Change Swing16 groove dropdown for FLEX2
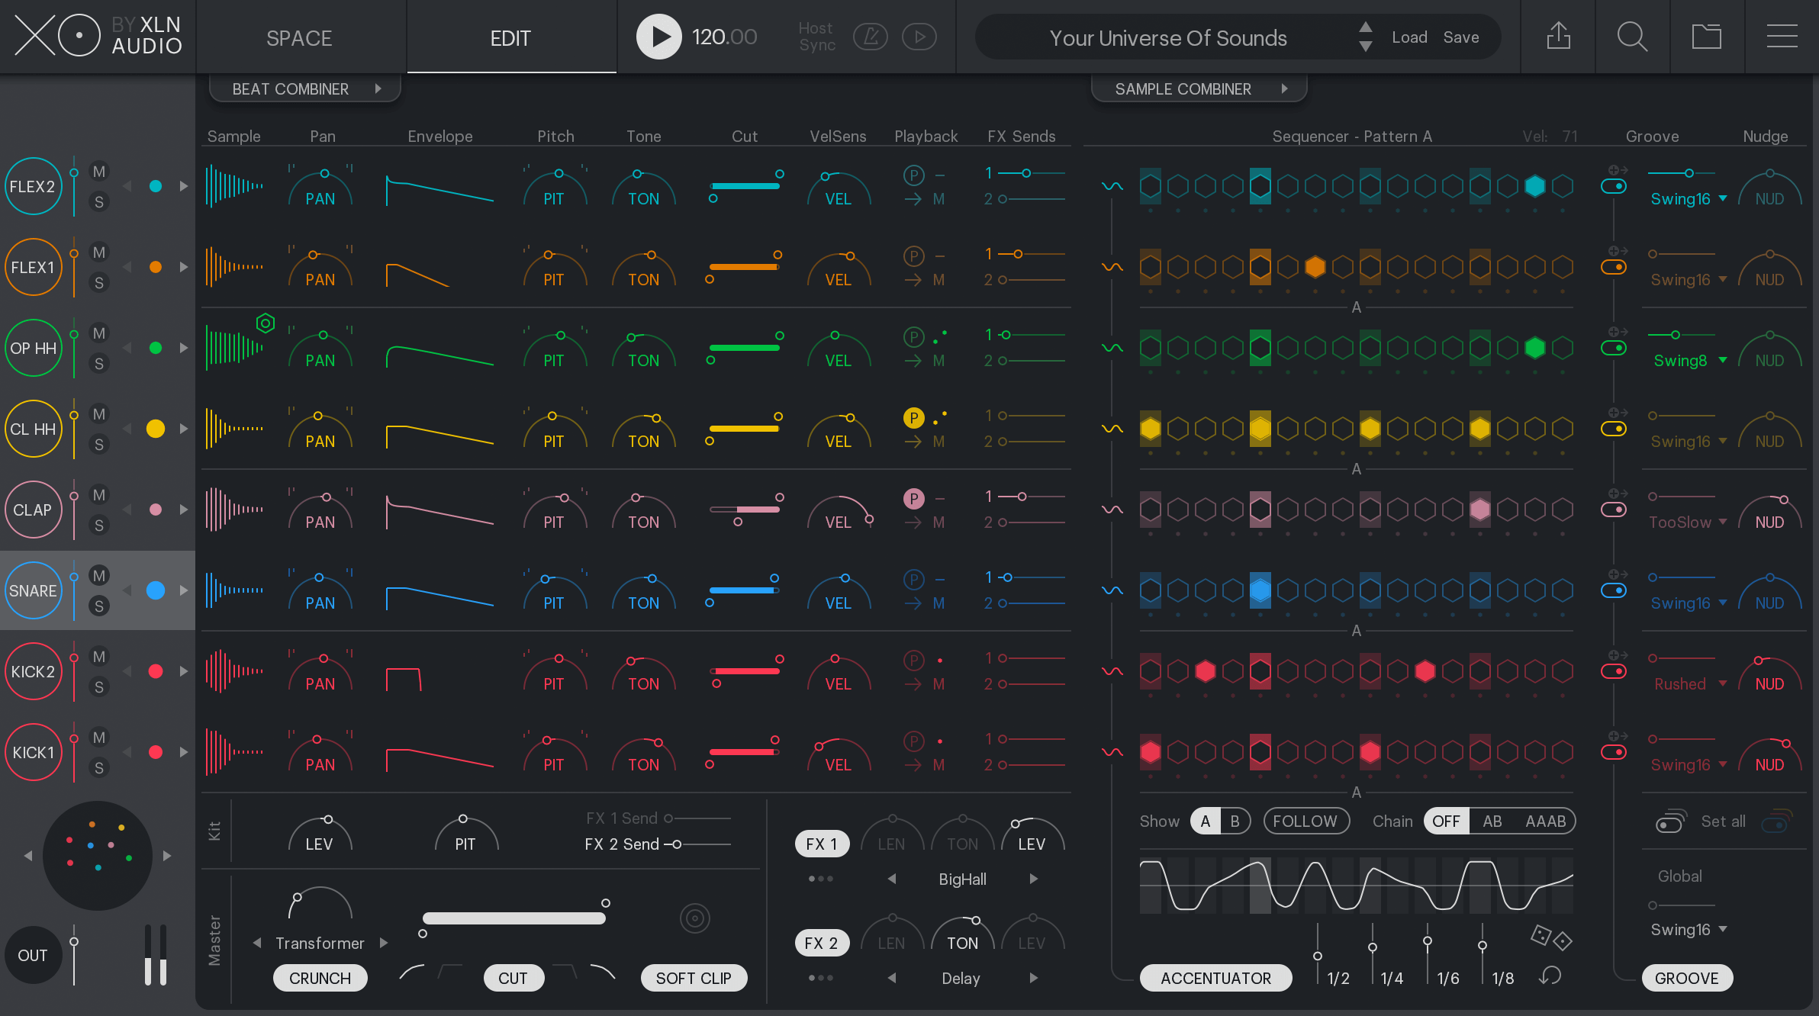The width and height of the screenshot is (1819, 1016). coord(1685,200)
